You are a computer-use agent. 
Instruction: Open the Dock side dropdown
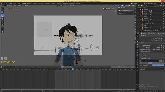[x=128, y=13]
